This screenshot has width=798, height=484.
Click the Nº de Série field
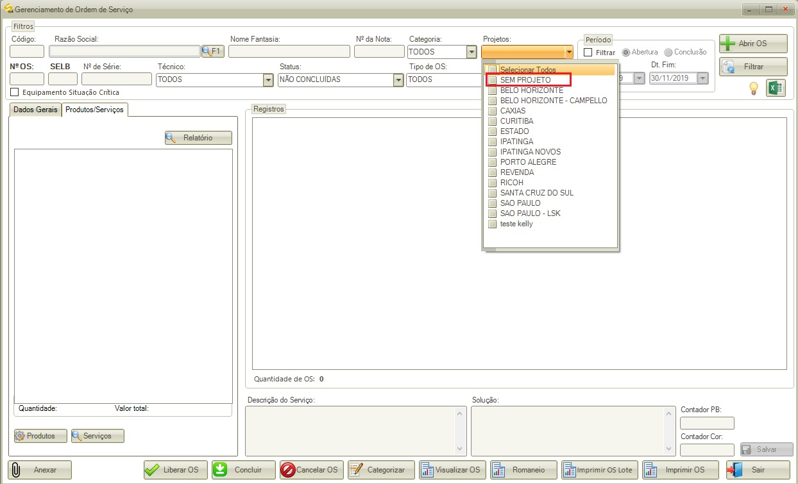[x=117, y=79]
